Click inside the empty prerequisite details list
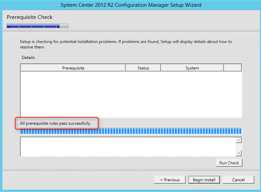The image size is (261, 192). pos(131,94)
